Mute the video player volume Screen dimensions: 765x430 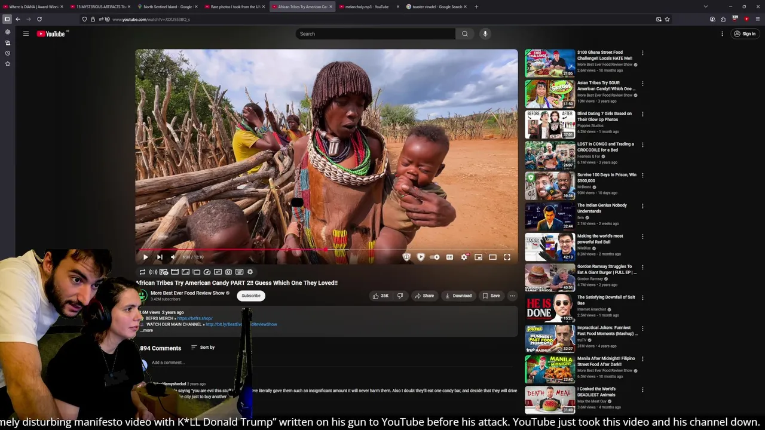click(x=173, y=257)
